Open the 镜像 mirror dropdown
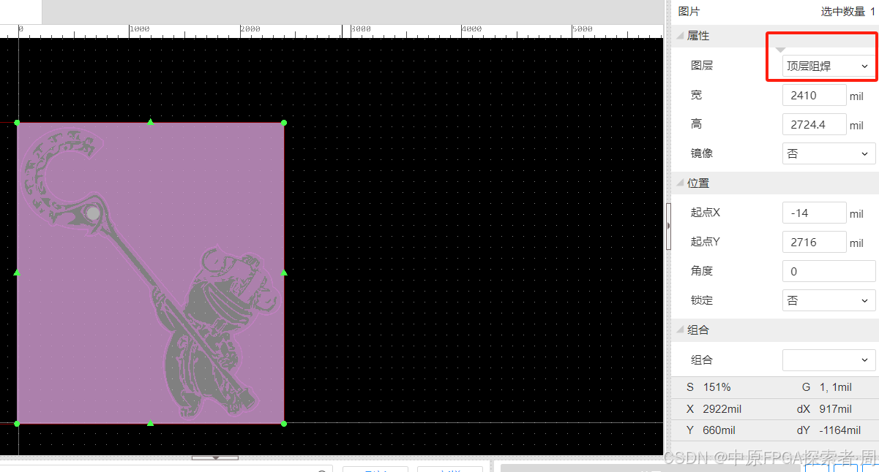 (828, 153)
